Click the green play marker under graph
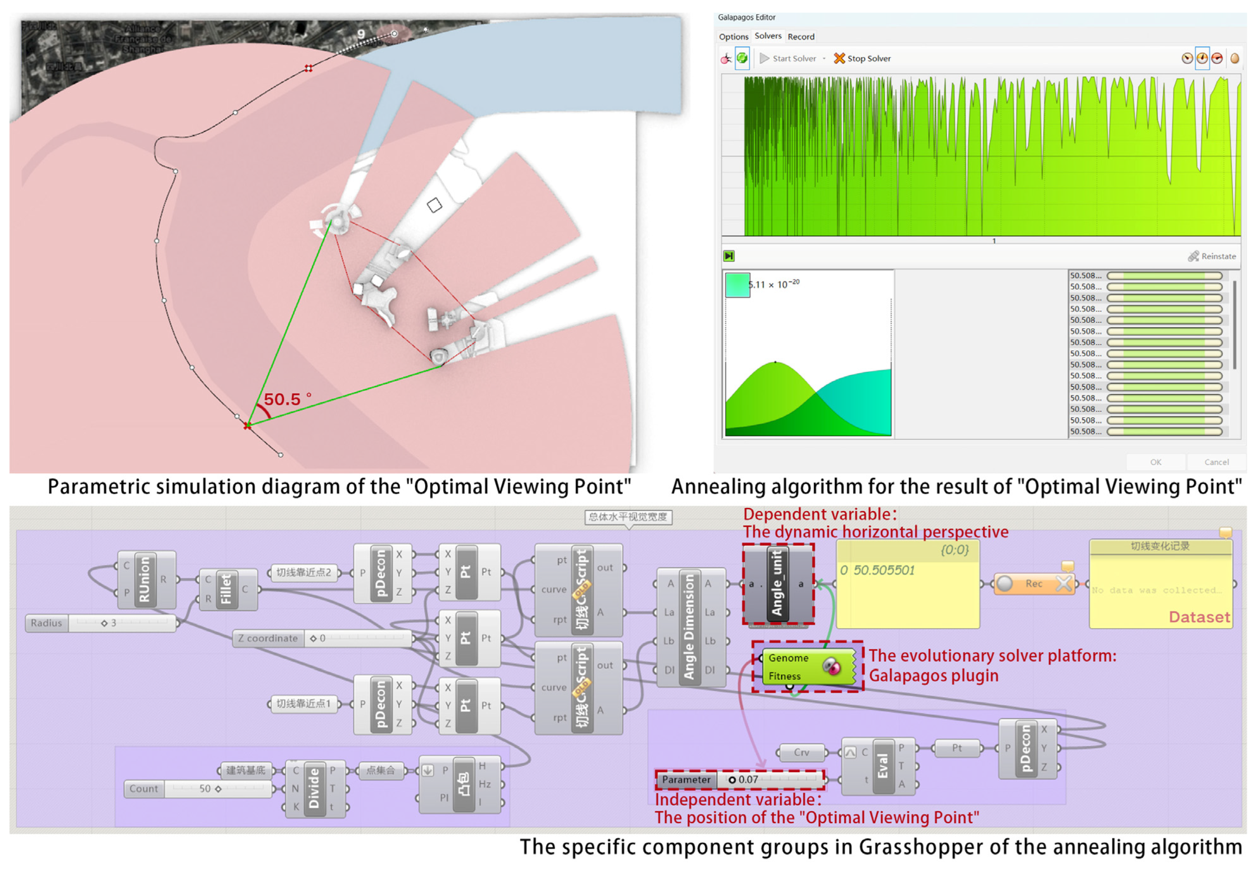Screen dimensions: 1257x869 (729, 256)
